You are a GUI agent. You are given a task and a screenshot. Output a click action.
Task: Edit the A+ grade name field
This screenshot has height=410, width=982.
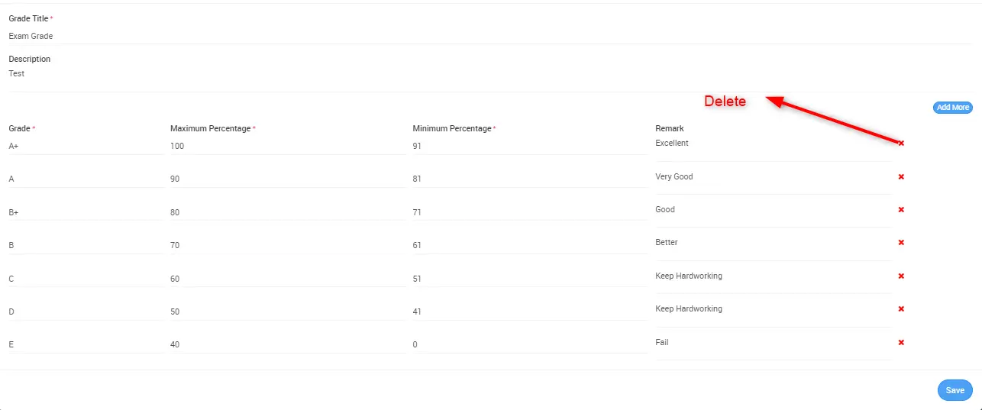[86, 146]
